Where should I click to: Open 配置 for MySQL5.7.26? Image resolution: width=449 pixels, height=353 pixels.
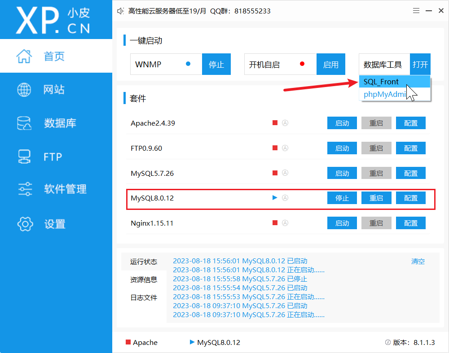pos(411,173)
